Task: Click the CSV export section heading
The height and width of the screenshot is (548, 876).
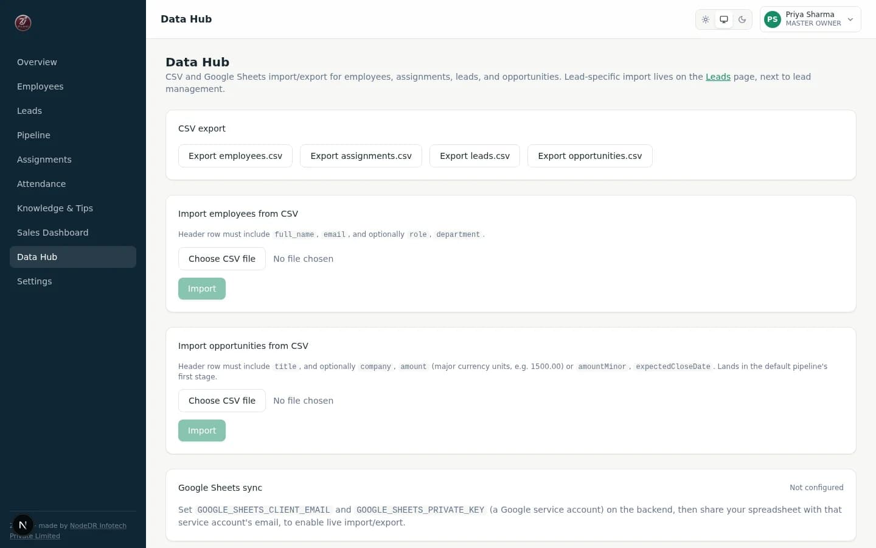Action: tap(202, 128)
